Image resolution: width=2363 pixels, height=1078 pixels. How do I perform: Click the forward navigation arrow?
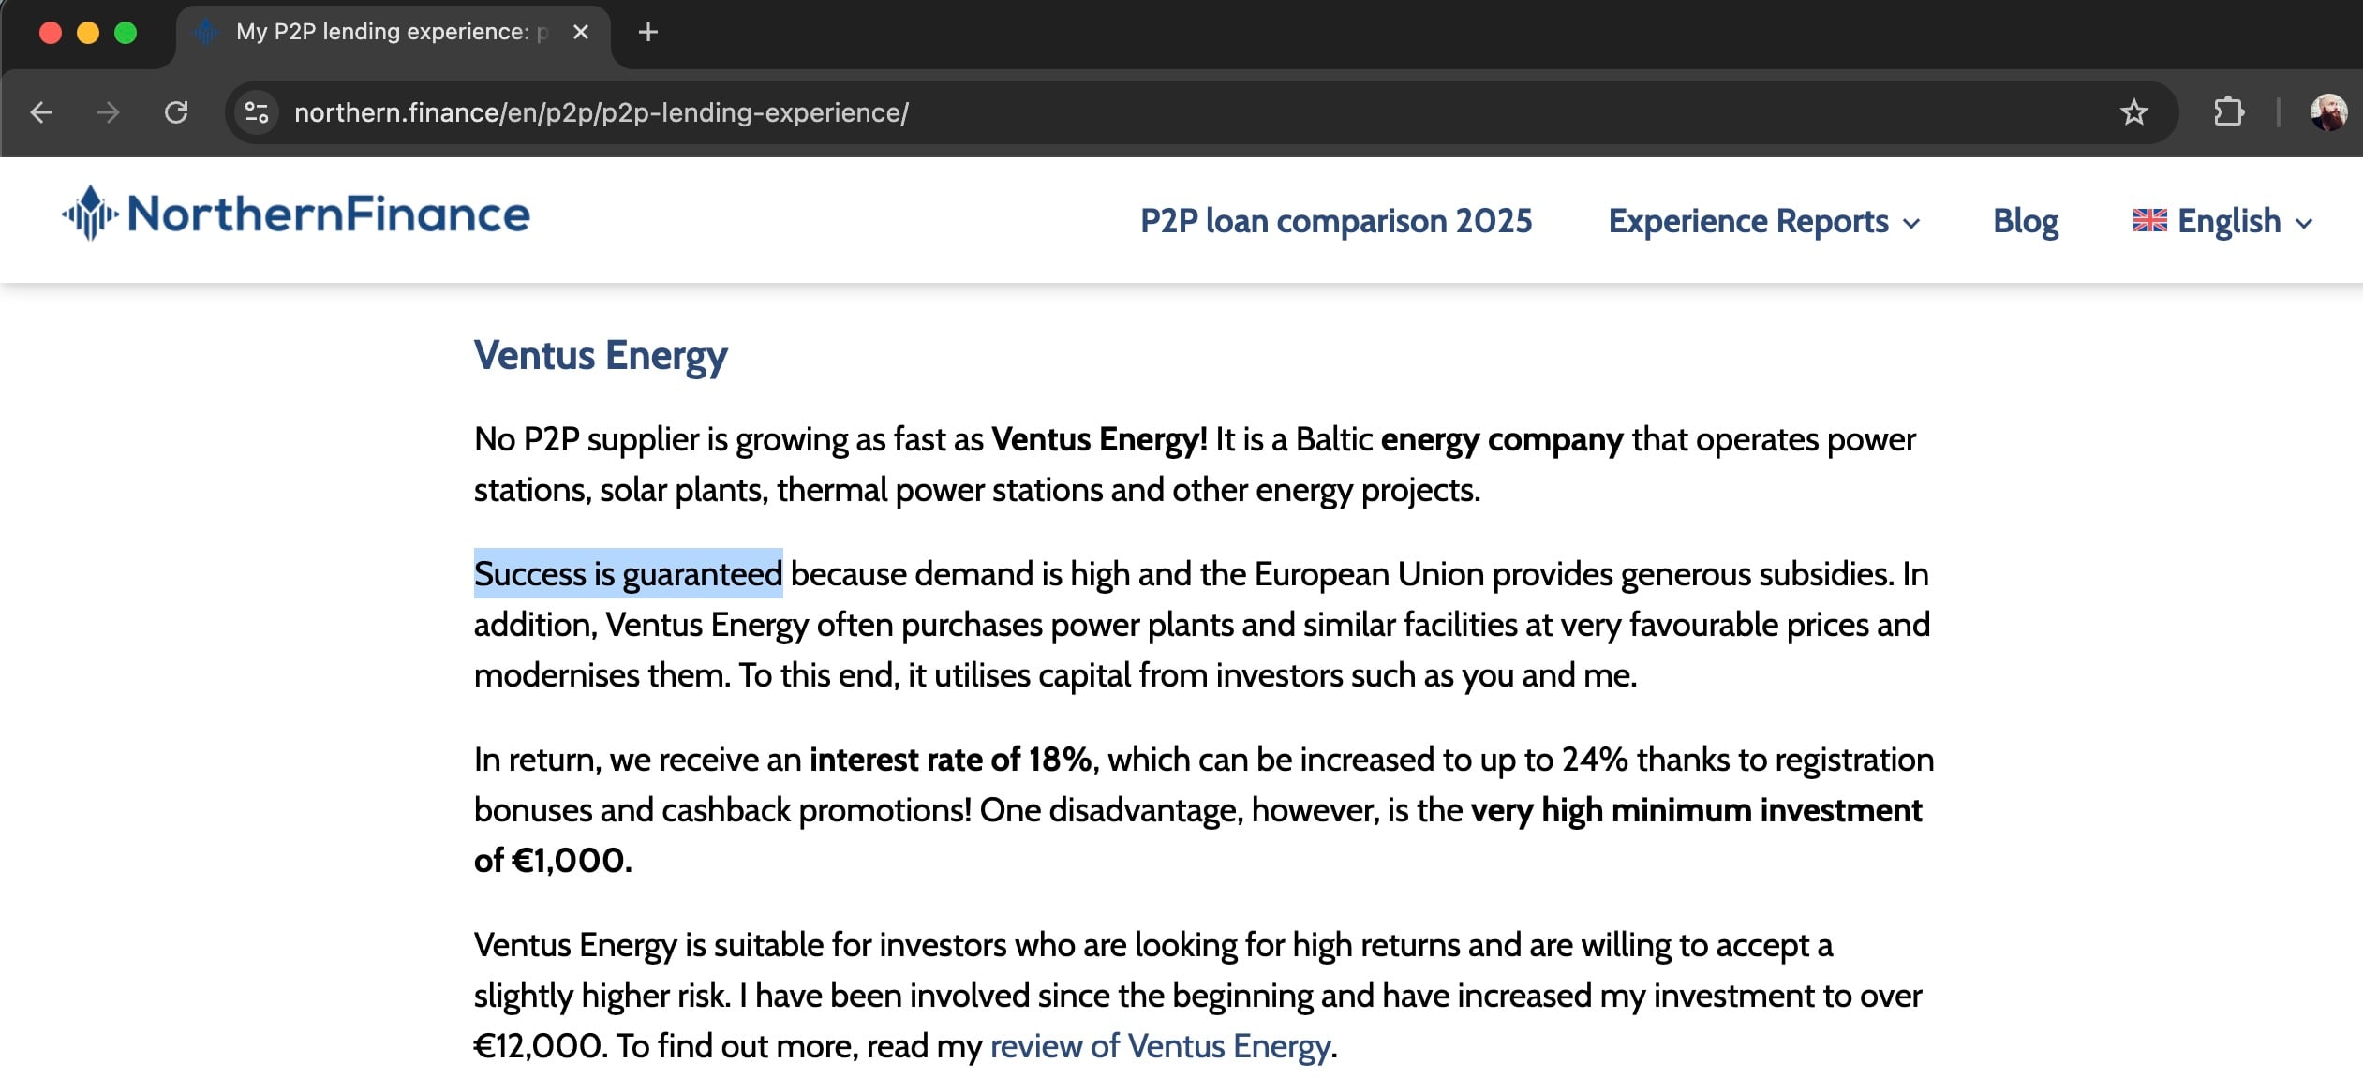pyautogui.click(x=109, y=112)
